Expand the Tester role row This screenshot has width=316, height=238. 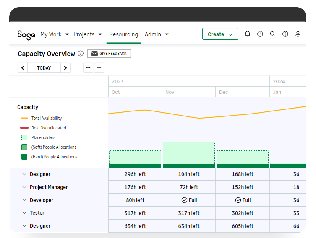pyautogui.click(x=24, y=213)
